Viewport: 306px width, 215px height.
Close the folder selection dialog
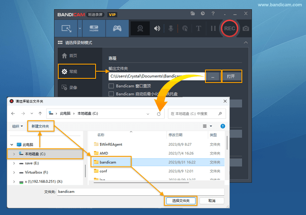coord(225,101)
